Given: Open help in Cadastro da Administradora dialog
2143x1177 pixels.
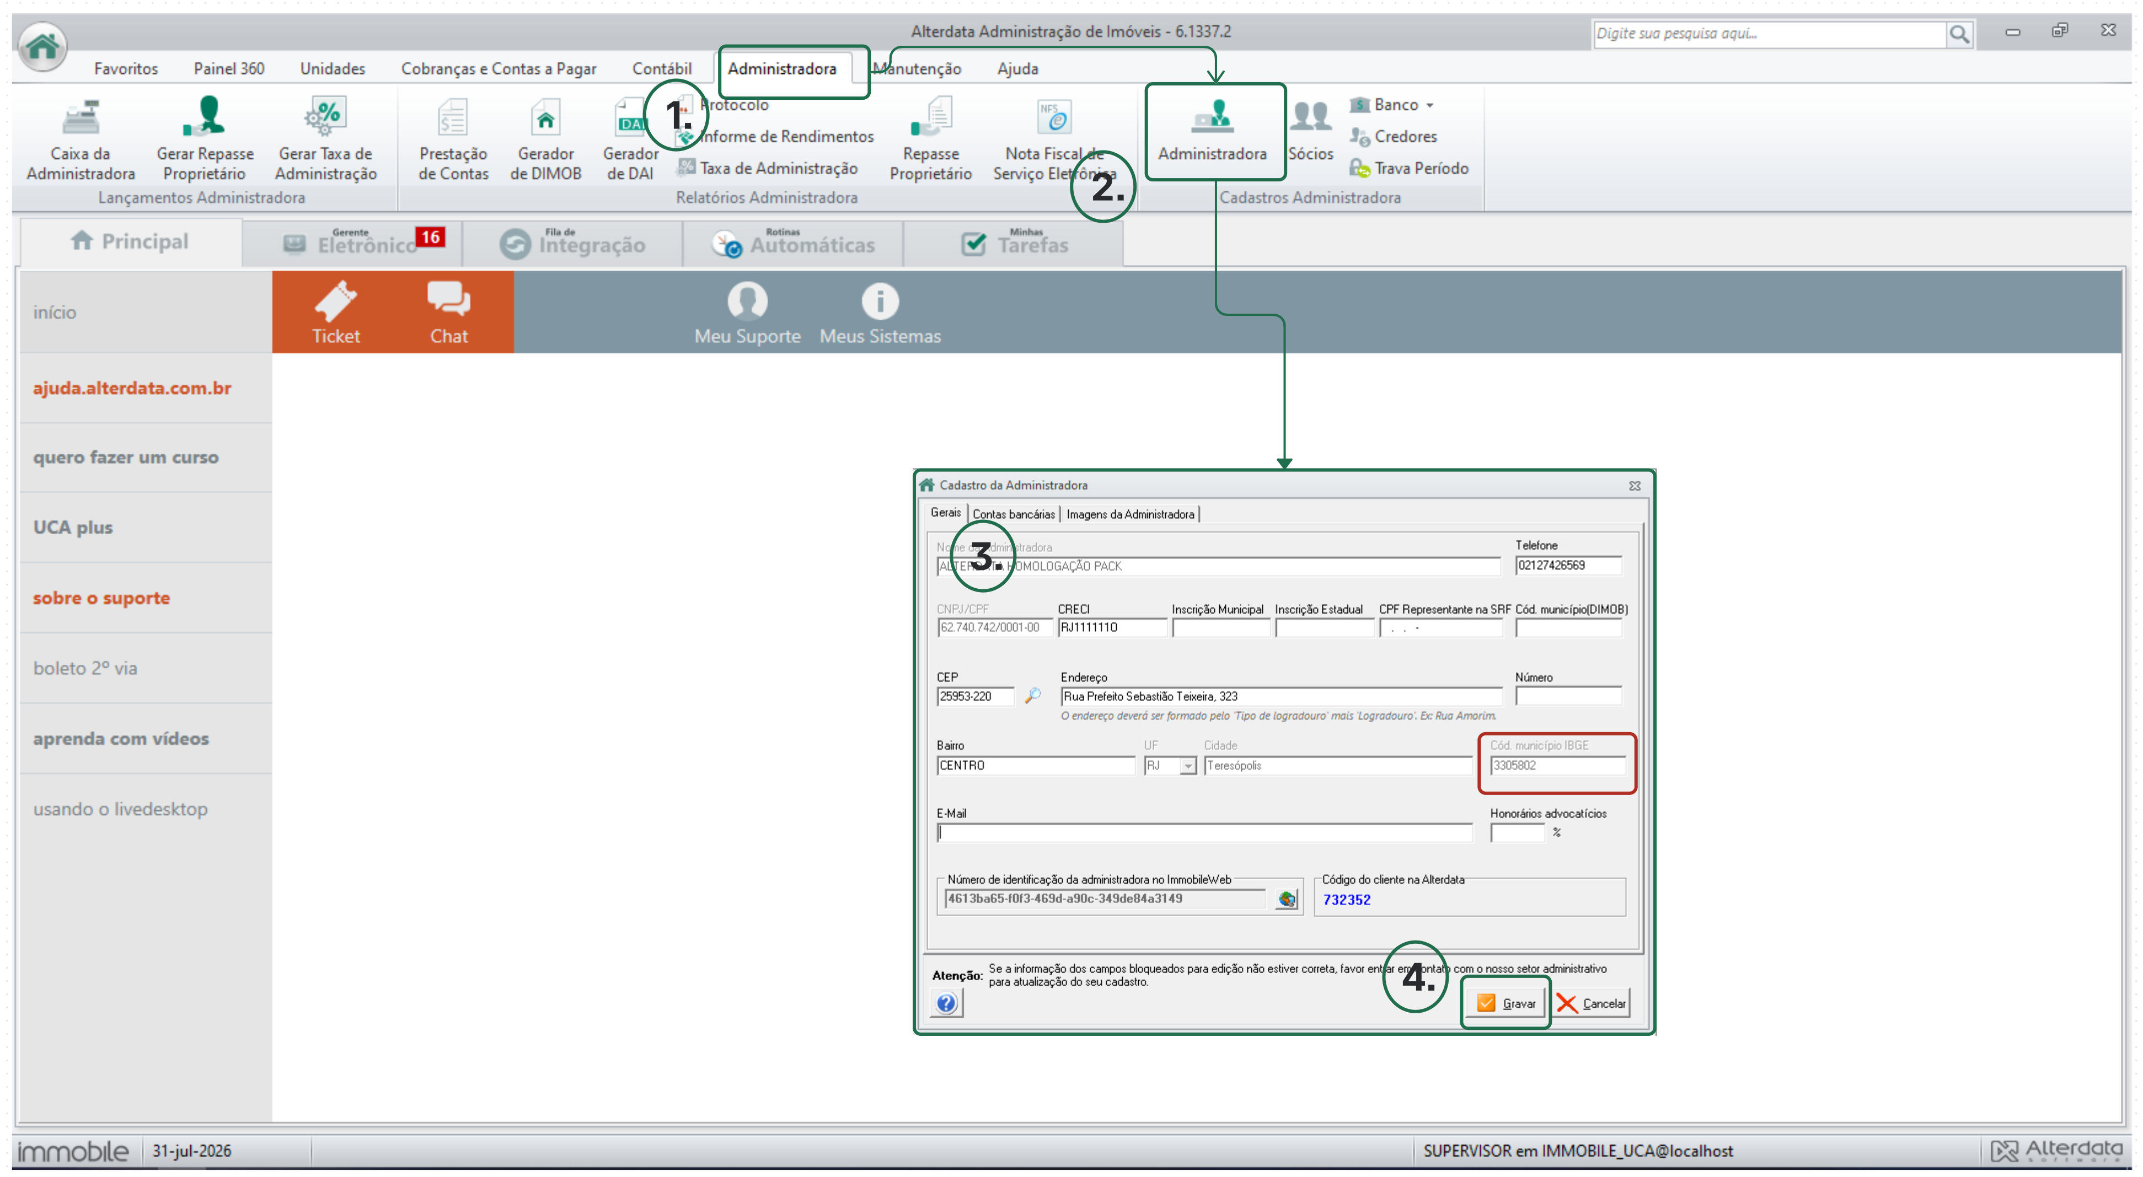Looking at the screenshot, I should (x=946, y=1003).
